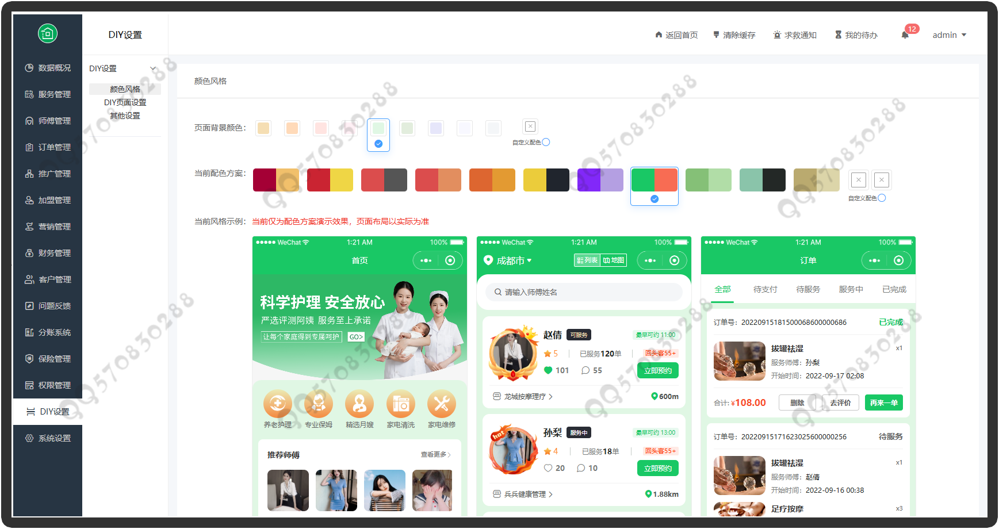Click the 养老护理 service icon
This screenshot has width=999, height=529.
point(278,404)
